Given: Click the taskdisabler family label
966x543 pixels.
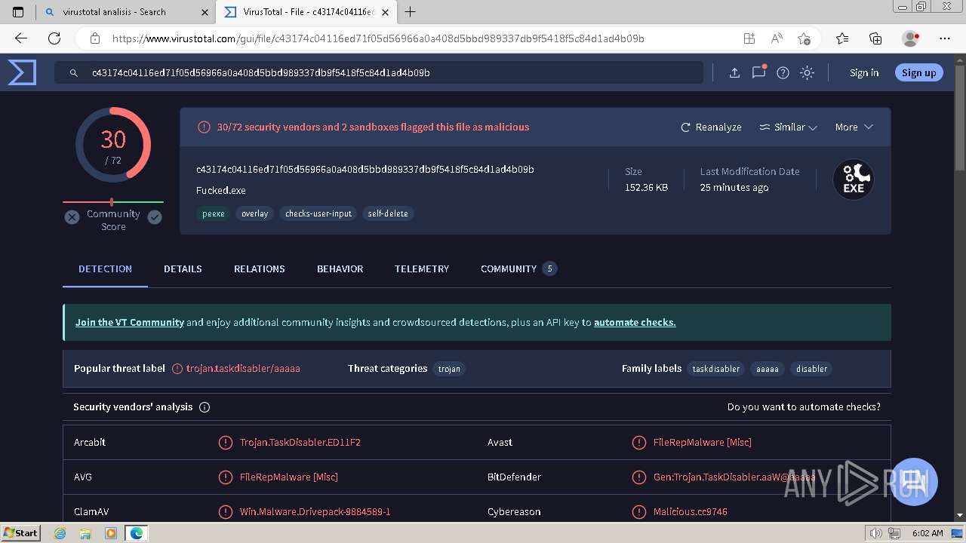Looking at the screenshot, I should (716, 369).
